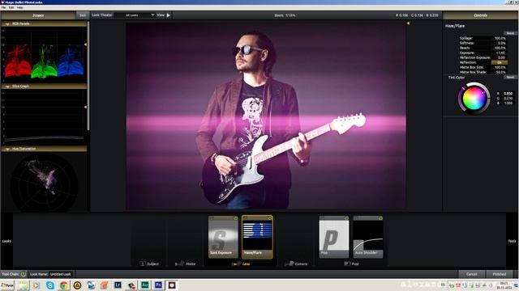
Task: Select the Subject stage in the tool chain
Action: tap(149, 264)
